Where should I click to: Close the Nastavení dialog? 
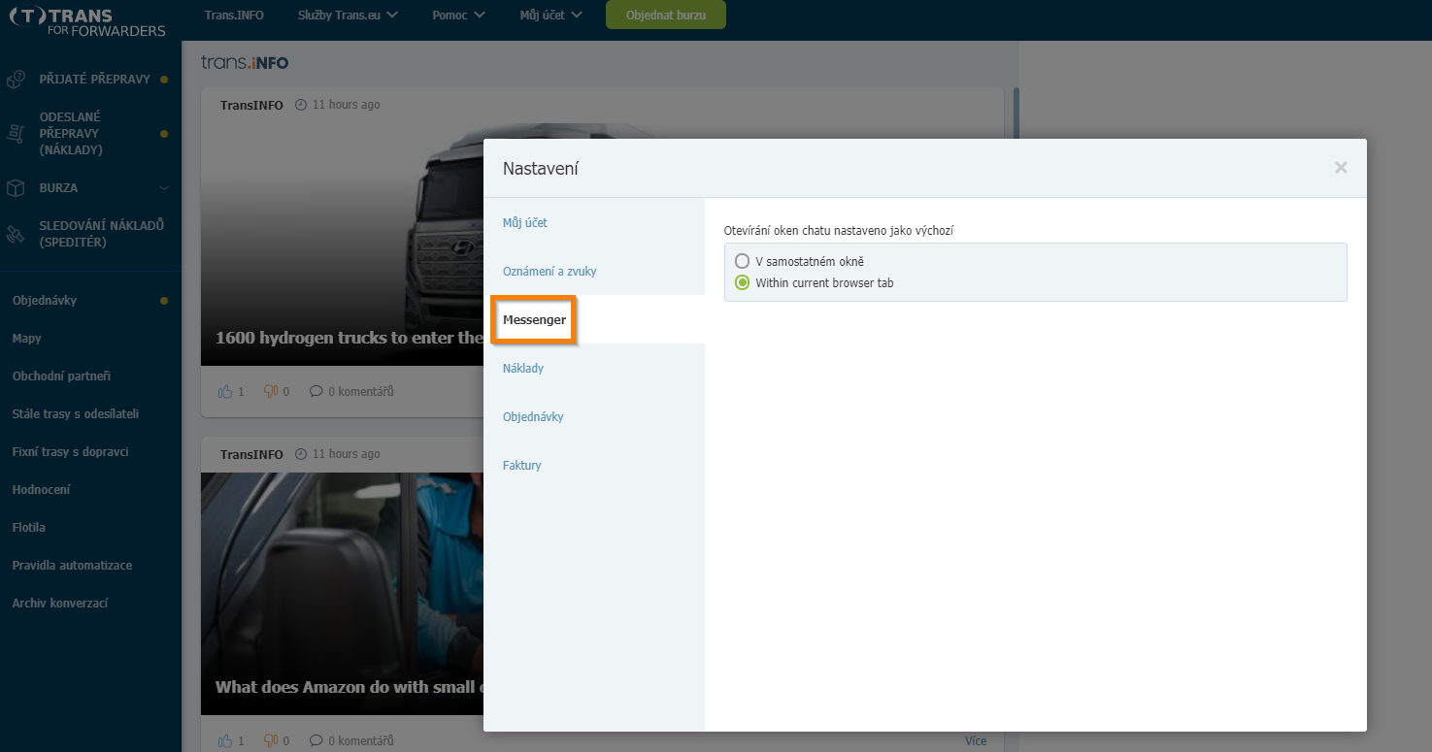(1341, 168)
